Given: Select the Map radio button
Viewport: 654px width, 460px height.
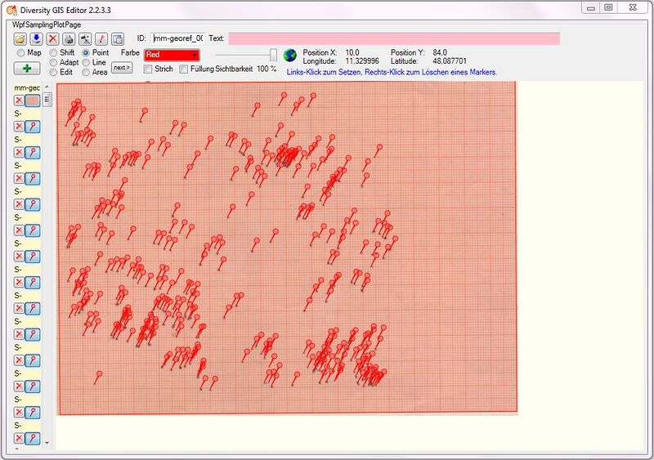Looking at the screenshot, I should [21, 53].
